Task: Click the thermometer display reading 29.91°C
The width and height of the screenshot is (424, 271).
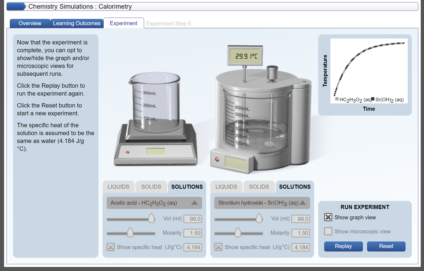Action: pyautogui.click(x=245, y=56)
